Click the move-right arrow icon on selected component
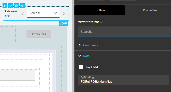Viewport: 171px width, 92px height. [x=11, y=6]
